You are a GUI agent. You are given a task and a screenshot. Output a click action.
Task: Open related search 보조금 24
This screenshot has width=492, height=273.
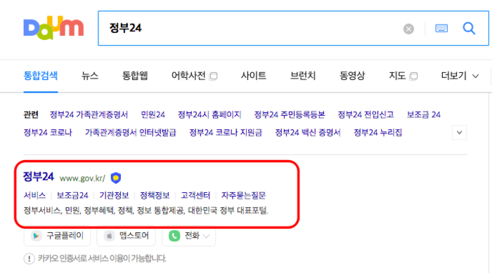click(424, 114)
